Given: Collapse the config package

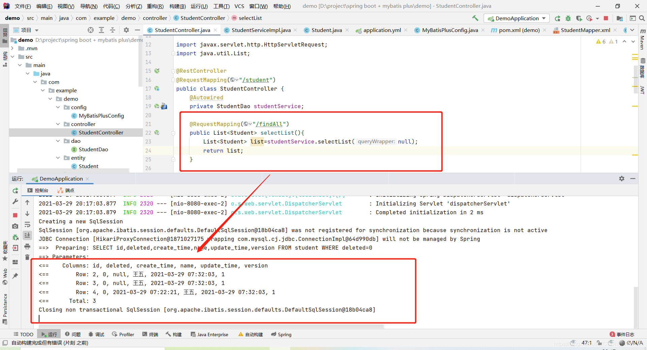Looking at the screenshot, I should coord(58,107).
